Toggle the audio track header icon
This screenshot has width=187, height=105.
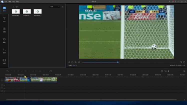[2, 91]
